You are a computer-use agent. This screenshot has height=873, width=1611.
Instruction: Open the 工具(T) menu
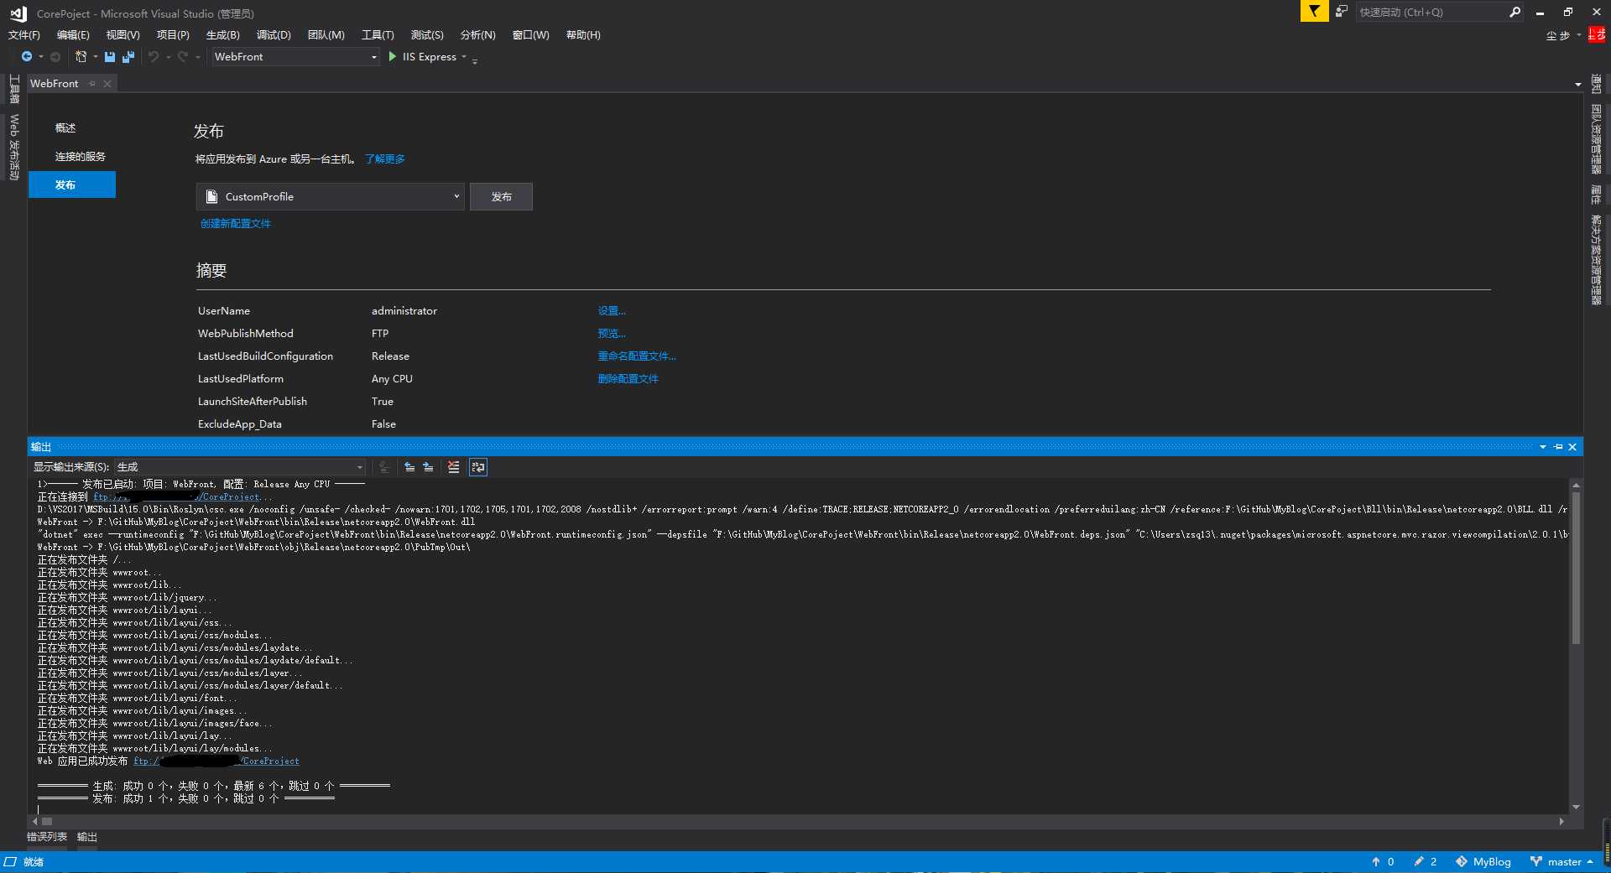coord(378,35)
